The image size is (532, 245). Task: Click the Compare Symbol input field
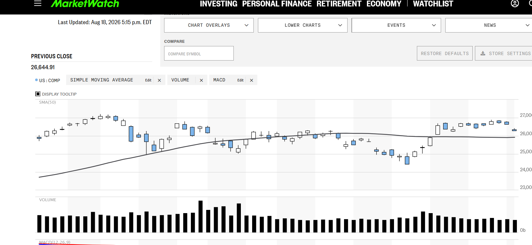click(x=199, y=53)
